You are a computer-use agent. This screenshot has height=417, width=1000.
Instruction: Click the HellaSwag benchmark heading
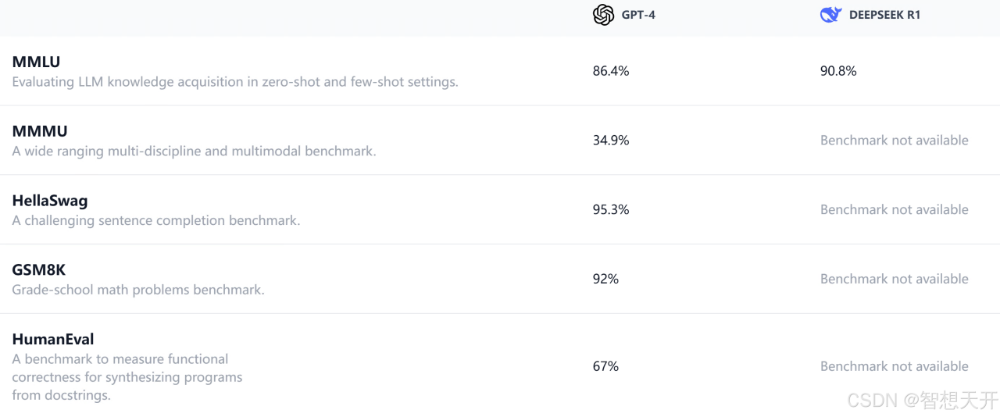click(x=50, y=201)
